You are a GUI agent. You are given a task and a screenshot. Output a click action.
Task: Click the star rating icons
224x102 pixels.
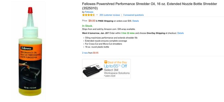88,15
